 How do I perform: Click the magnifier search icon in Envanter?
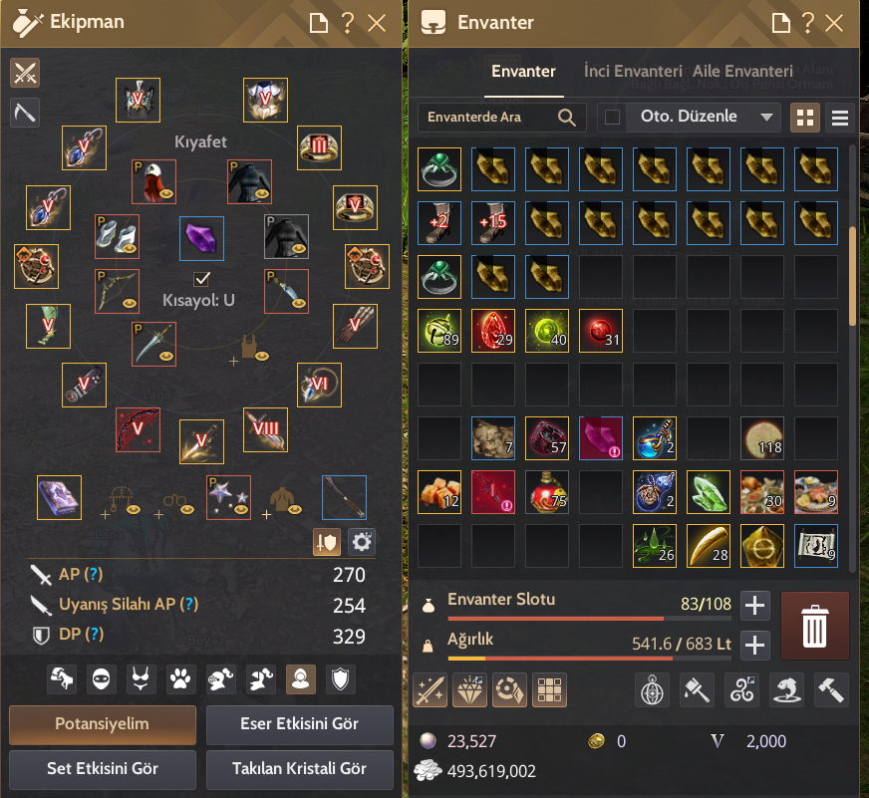566,117
